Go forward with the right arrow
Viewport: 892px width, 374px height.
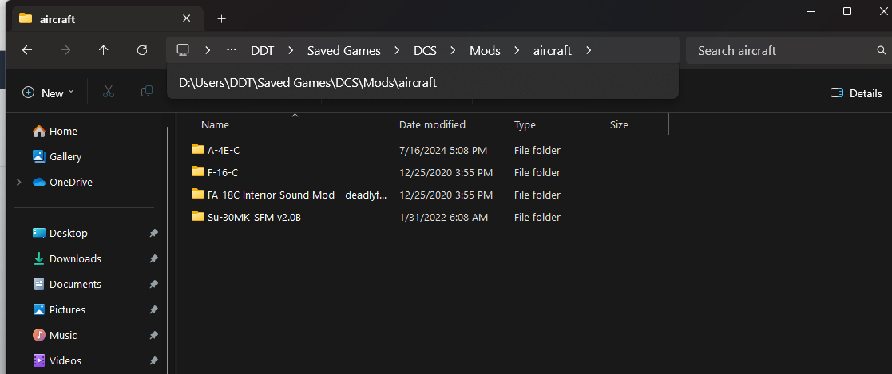65,50
